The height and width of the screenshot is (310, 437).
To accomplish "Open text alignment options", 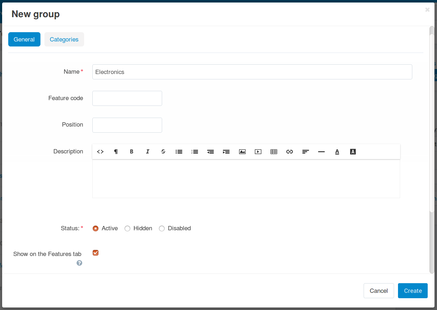I will [x=305, y=152].
